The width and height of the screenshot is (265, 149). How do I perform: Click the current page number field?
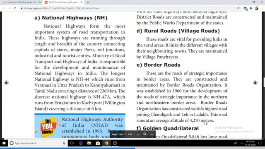(121, 135)
